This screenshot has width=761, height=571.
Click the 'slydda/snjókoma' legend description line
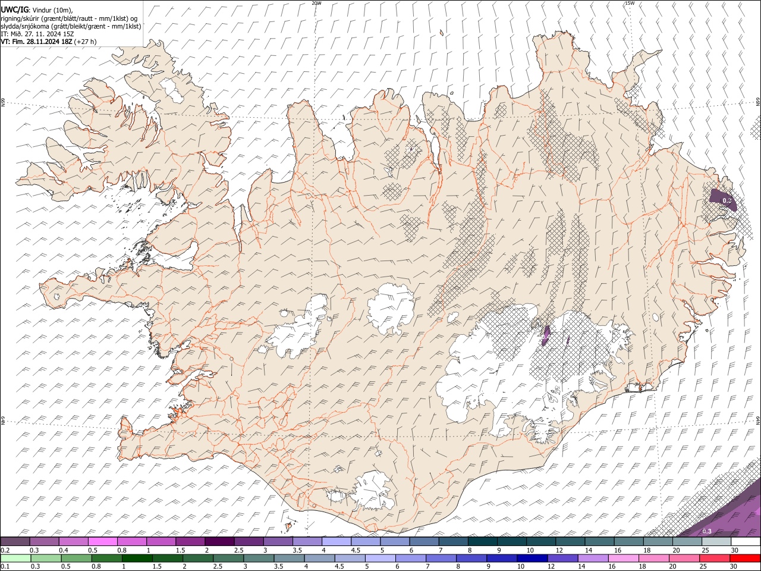(71, 26)
